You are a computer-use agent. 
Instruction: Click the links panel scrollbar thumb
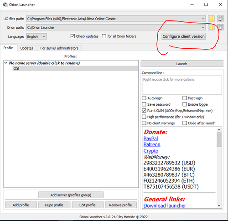219,139
